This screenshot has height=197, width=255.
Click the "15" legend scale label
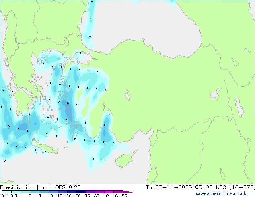[60, 195]
